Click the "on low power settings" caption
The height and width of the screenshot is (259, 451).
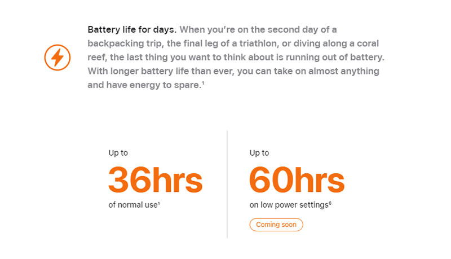pos(289,205)
